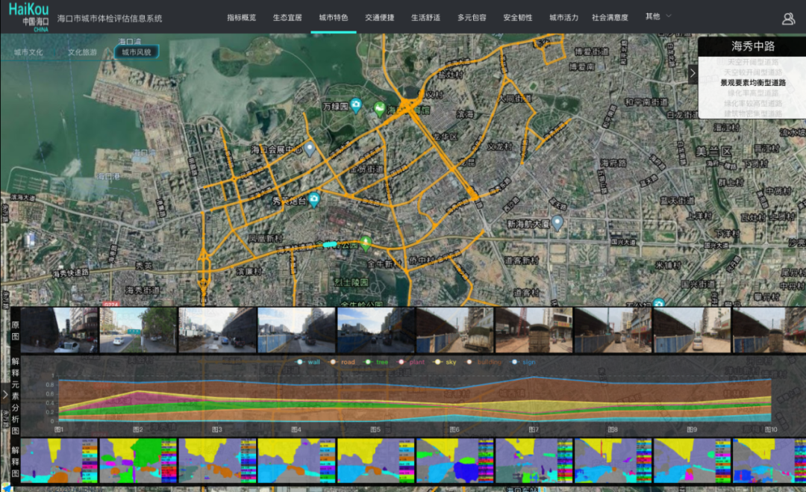
Task: Open the 其他 dropdown menu
Action: pyautogui.click(x=658, y=16)
